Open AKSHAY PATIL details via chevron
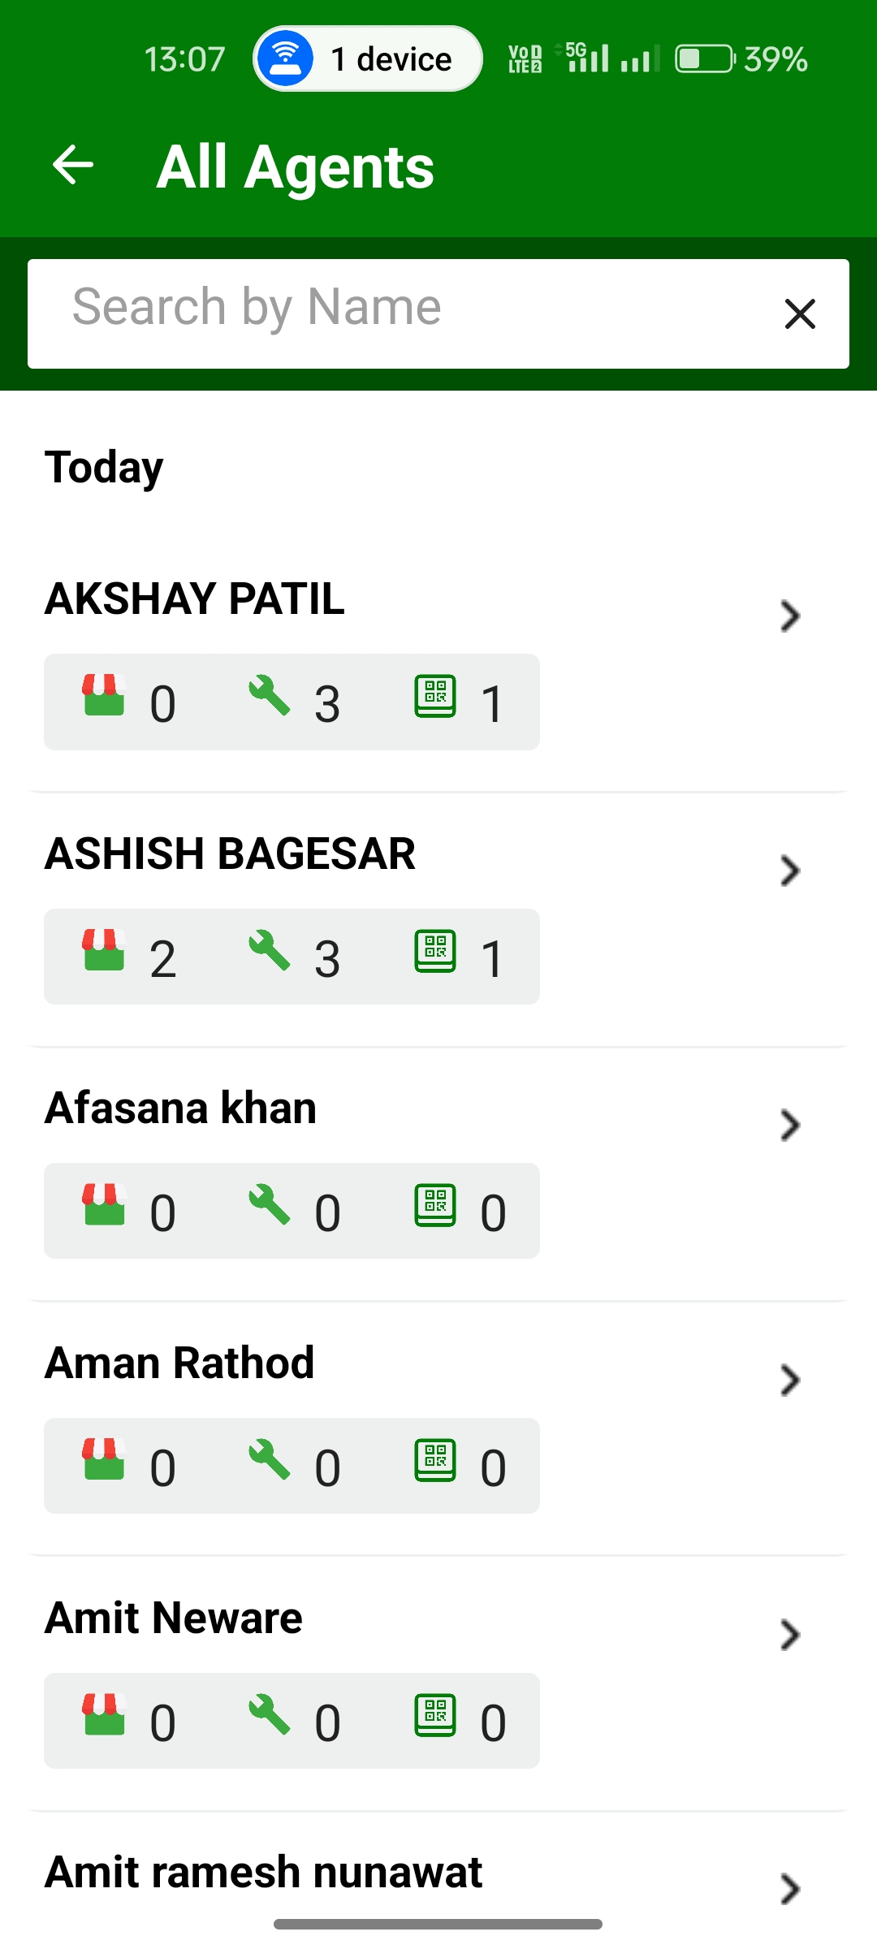The height and width of the screenshot is (1949, 877). 790,616
